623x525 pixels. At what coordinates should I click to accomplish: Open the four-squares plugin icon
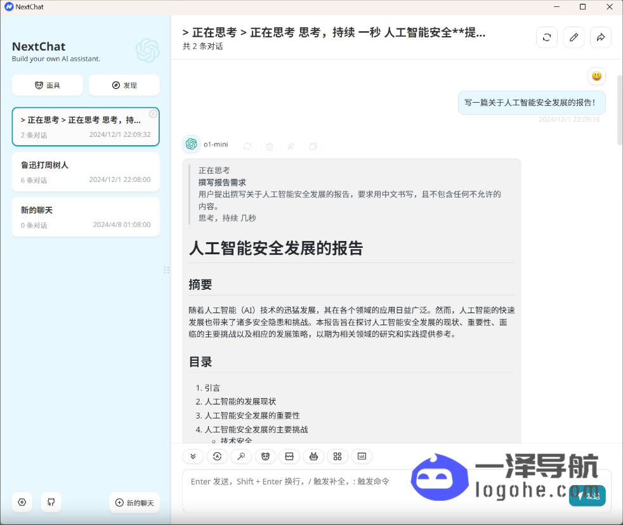point(338,457)
